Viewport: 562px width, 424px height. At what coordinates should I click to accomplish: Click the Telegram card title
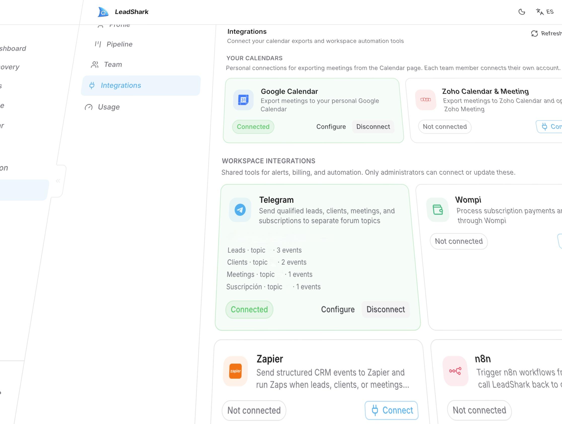pyautogui.click(x=276, y=200)
